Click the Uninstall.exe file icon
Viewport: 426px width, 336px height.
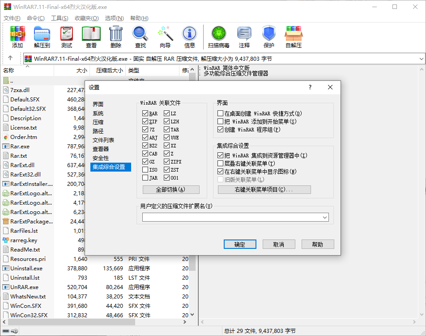[6, 268]
